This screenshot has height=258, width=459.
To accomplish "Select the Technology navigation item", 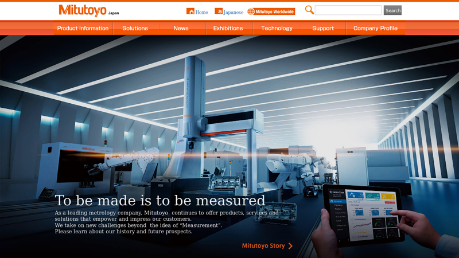I will click(x=277, y=28).
